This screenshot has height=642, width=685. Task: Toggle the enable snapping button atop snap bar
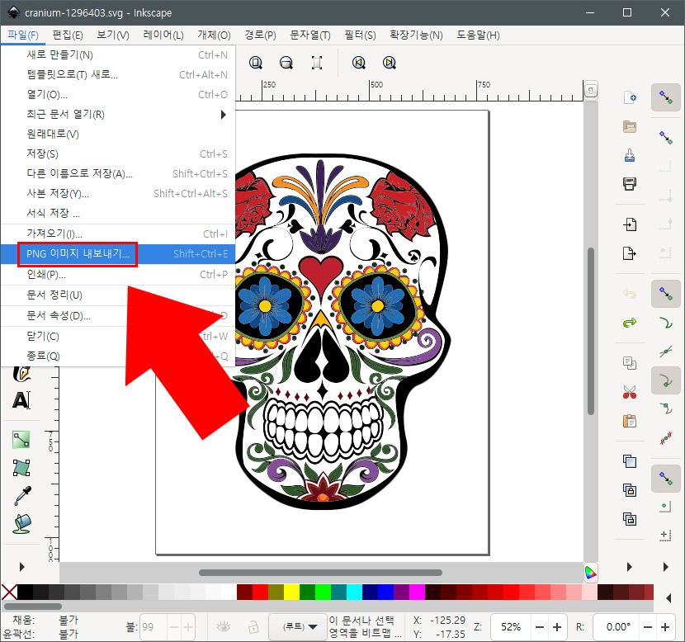[666, 97]
